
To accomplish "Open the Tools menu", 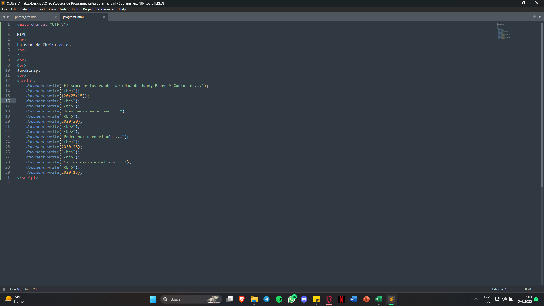I will tap(75, 9).
